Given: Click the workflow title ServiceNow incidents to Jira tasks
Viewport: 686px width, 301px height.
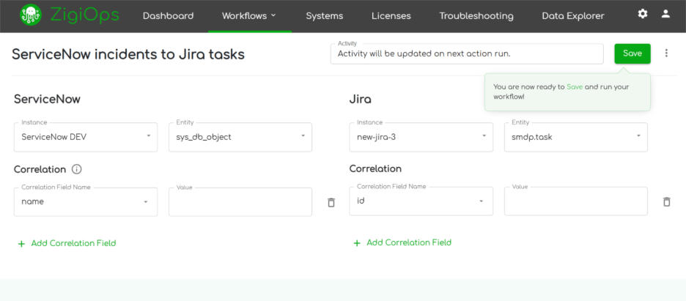Looking at the screenshot, I should [128, 55].
